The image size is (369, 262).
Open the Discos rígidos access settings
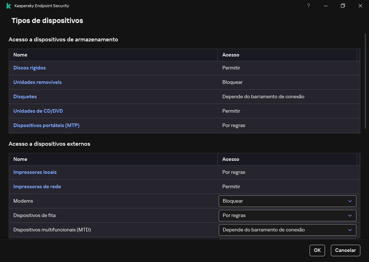coord(30,68)
